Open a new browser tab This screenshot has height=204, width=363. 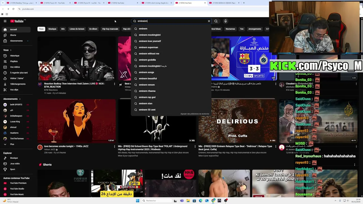(x=244, y=3)
